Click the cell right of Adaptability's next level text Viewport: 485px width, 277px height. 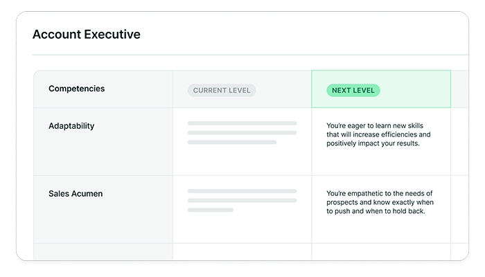(x=459, y=141)
